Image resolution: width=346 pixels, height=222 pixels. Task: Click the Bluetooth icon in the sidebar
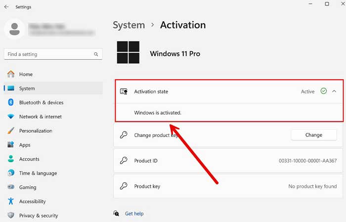(11, 102)
